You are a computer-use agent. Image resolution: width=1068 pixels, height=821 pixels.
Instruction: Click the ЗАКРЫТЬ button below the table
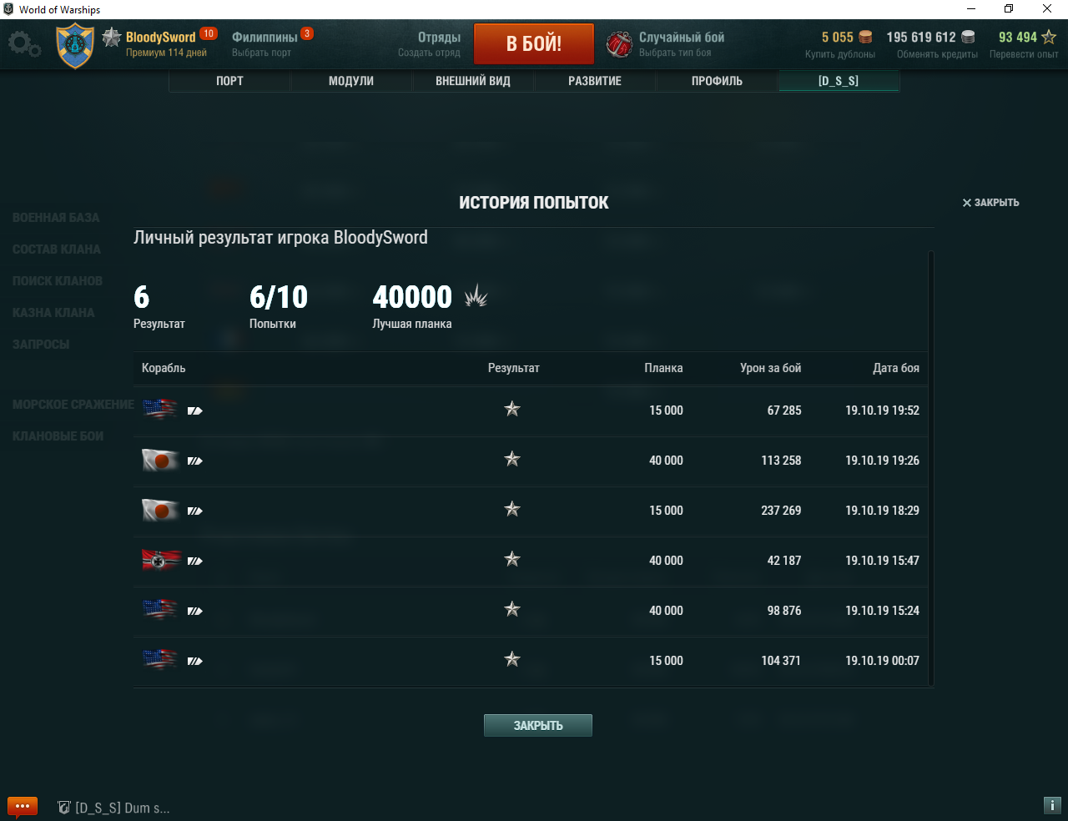tap(538, 725)
